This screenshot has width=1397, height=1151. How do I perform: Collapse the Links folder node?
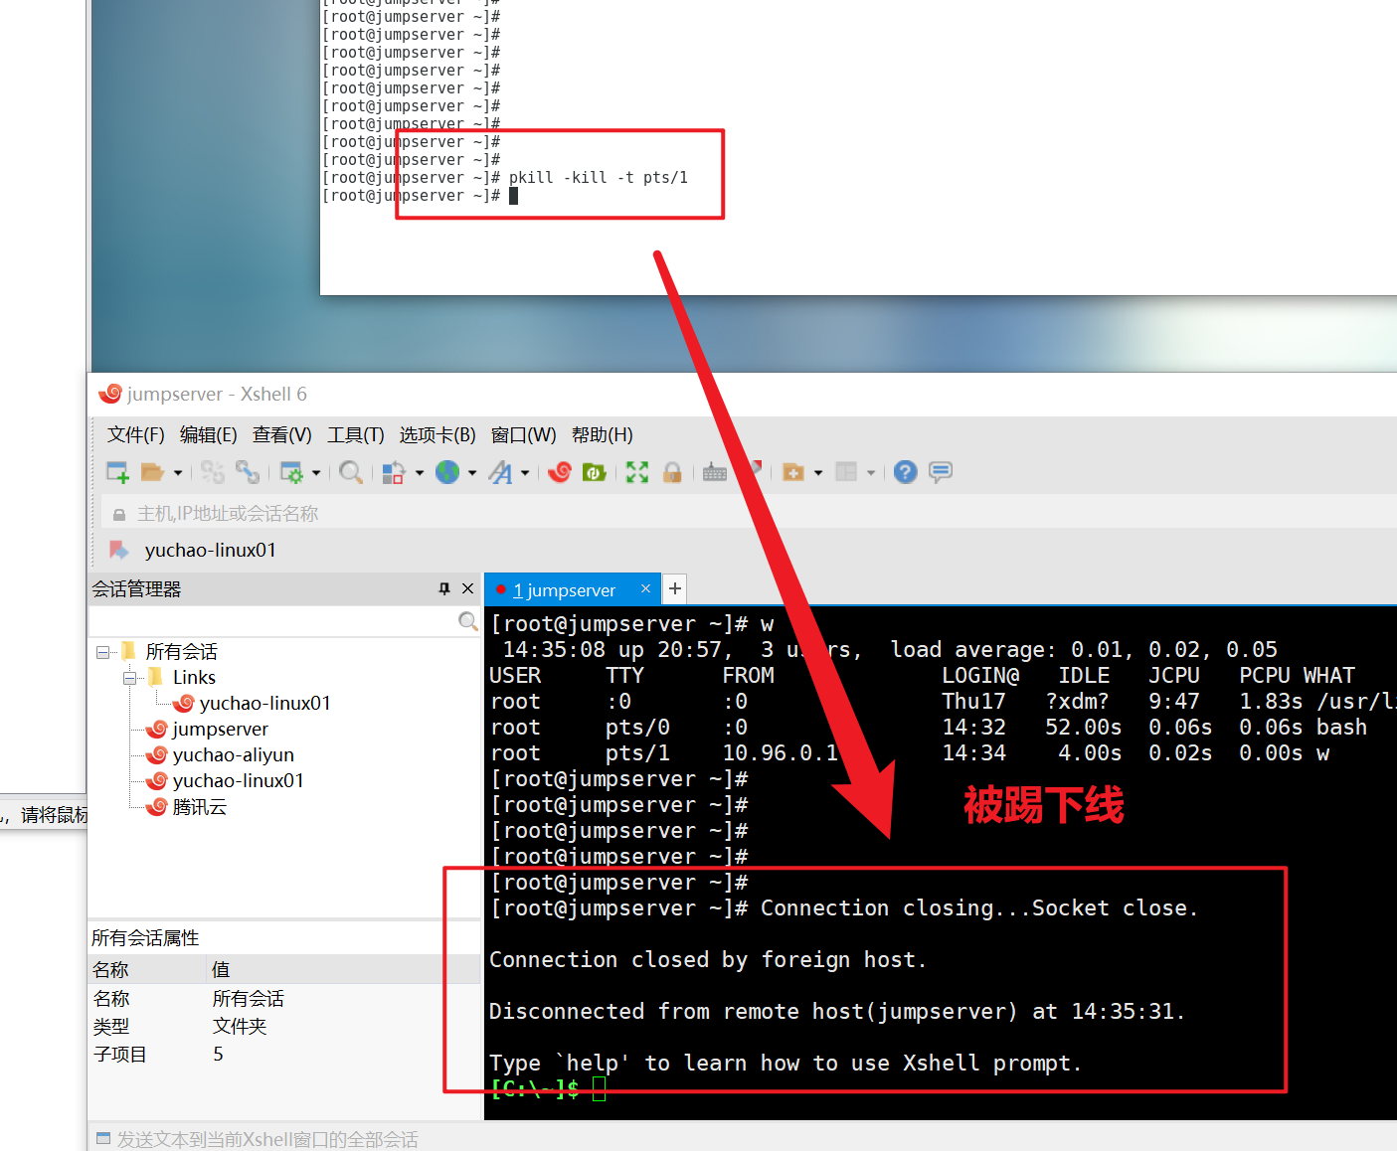129,678
